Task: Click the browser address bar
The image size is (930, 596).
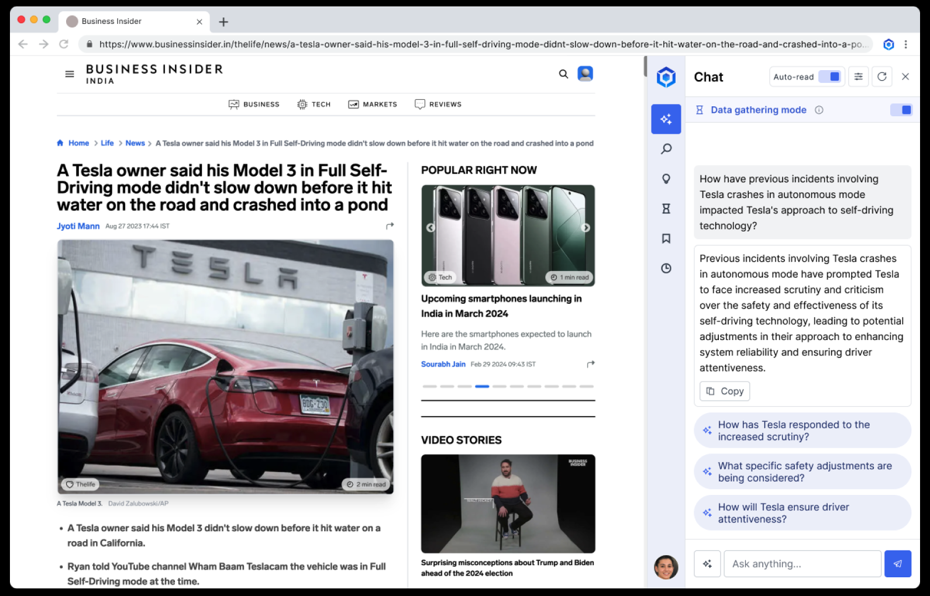Action: [475, 44]
